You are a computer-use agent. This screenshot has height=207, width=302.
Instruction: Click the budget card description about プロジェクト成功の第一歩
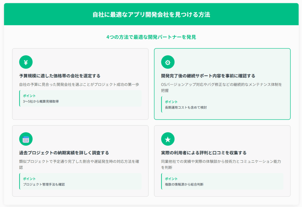(x=79, y=85)
